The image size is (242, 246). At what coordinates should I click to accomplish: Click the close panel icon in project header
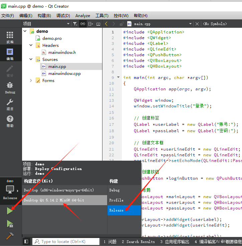point(98,24)
